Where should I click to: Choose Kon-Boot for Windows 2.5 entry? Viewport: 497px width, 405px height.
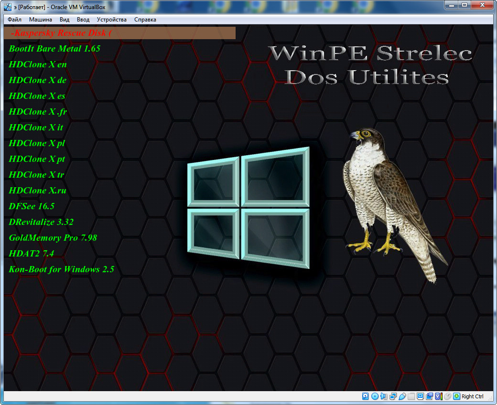[x=62, y=269]
